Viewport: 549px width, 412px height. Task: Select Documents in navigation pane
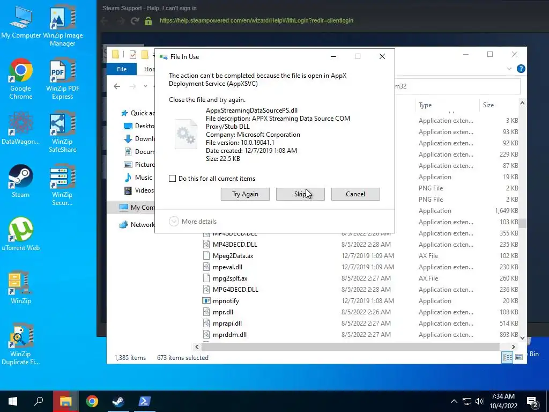pyautogui.click(x=139, y=152)
